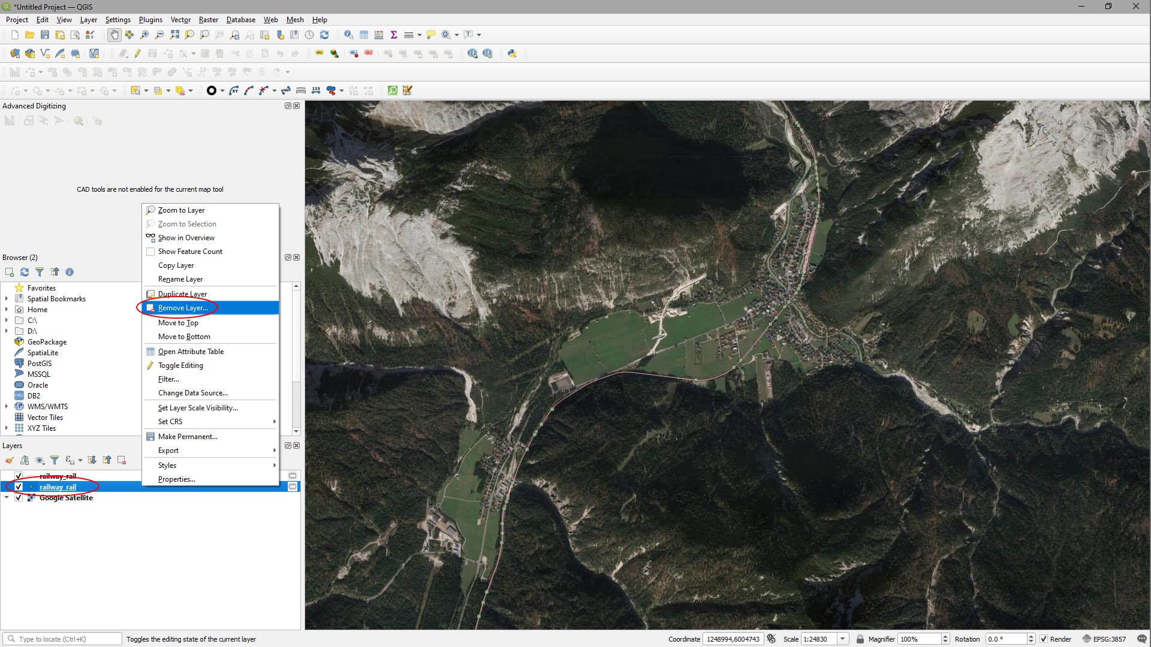Select Open Attribute Table in context menu
Screen dimensions: 1151x647
point(210,352)
